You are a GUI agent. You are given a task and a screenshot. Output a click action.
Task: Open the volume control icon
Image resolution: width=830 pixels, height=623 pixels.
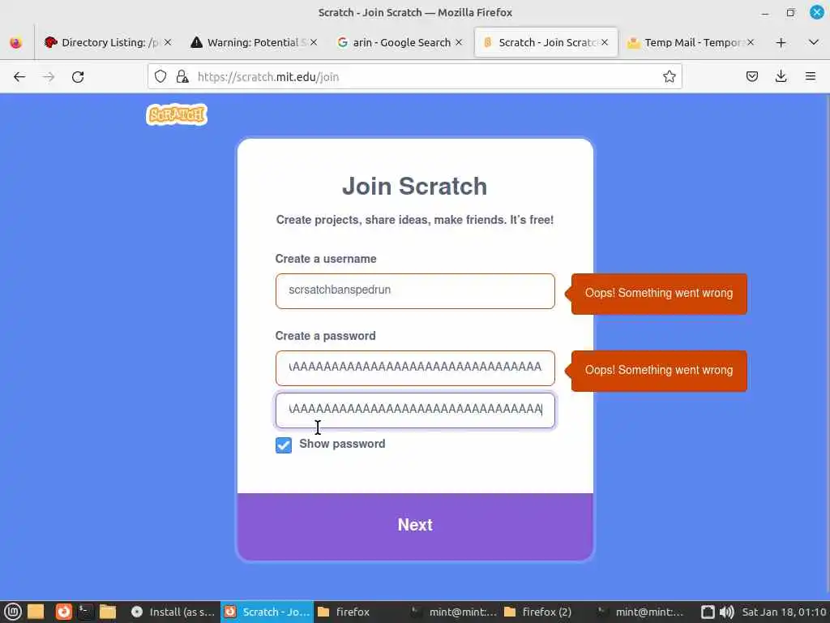click(x=727, y=612)
